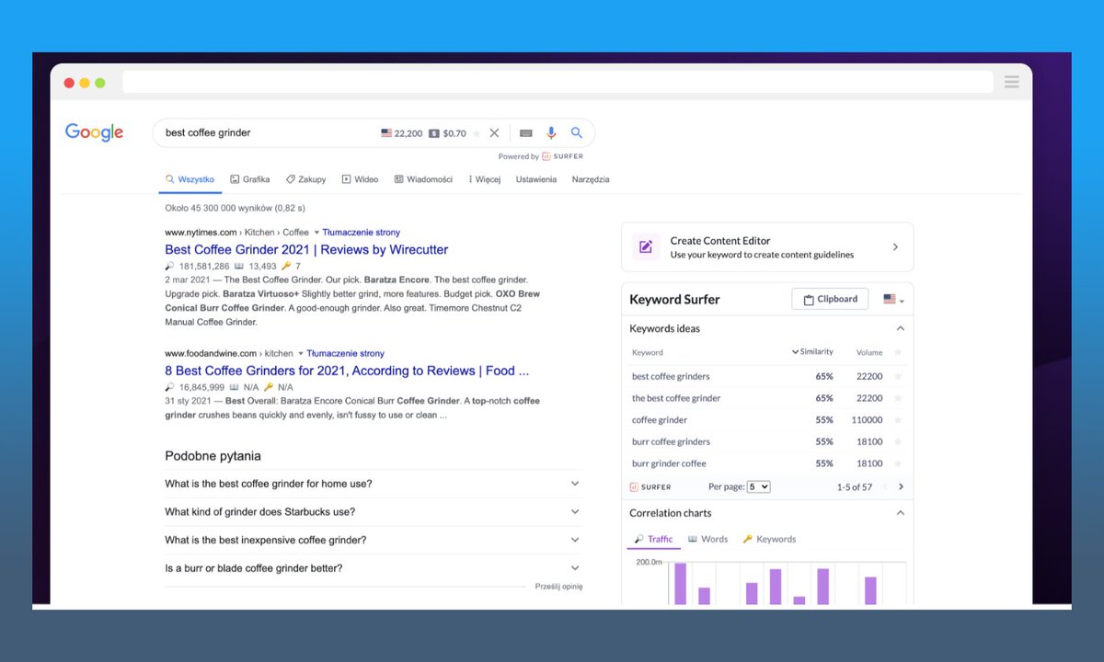Click the '1-5 of 57' pagination text
The width and height of the screenshot is (1104, 662).
(855, 486)
